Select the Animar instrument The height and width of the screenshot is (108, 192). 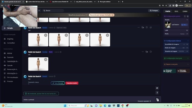click(x=8, y=53)
